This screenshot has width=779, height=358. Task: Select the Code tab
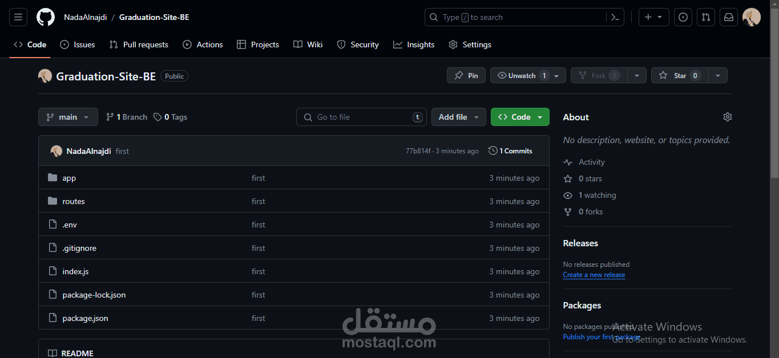[30, 44]
